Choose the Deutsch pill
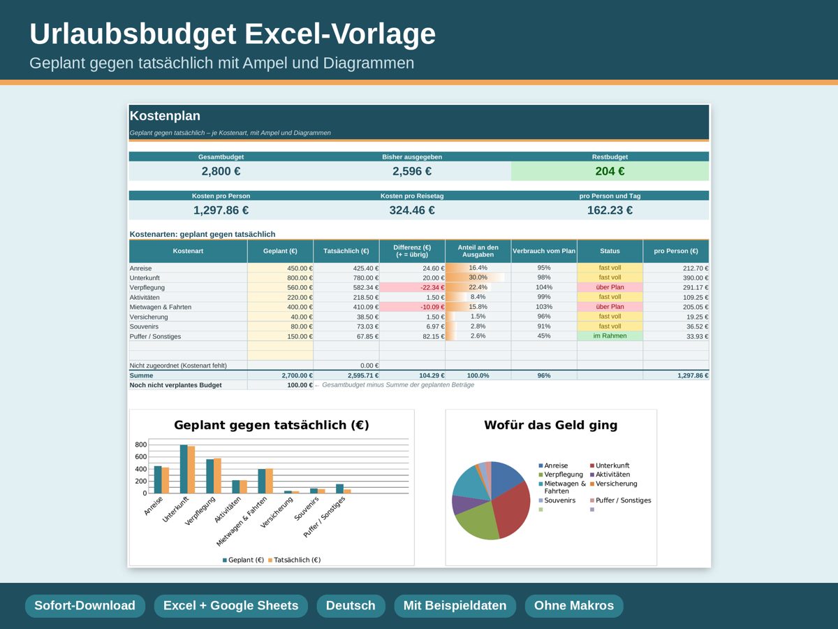Image resolution: width=838 pixels, height=629 pixels. 351,606
